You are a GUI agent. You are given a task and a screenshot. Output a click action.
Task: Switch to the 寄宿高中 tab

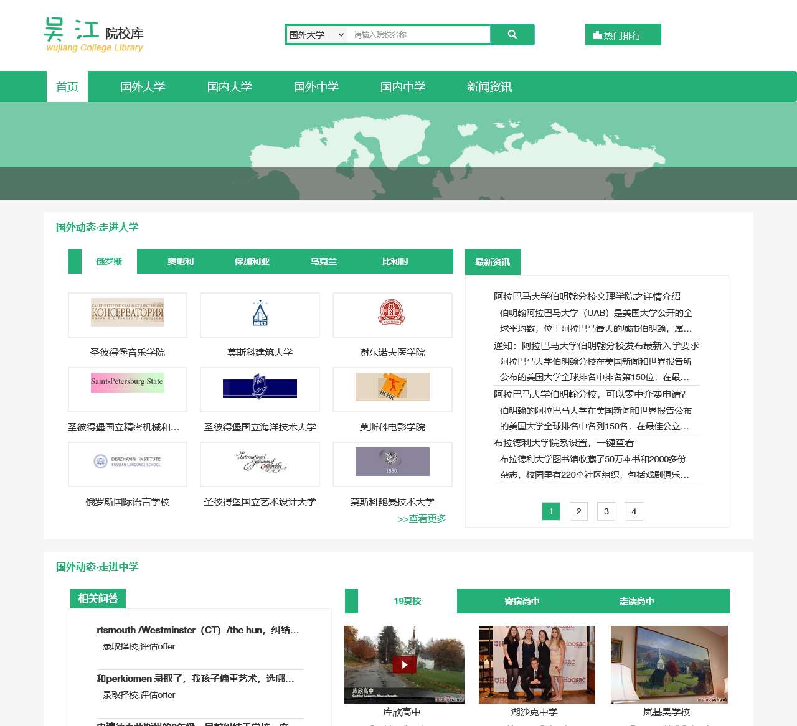pos(522,601)
